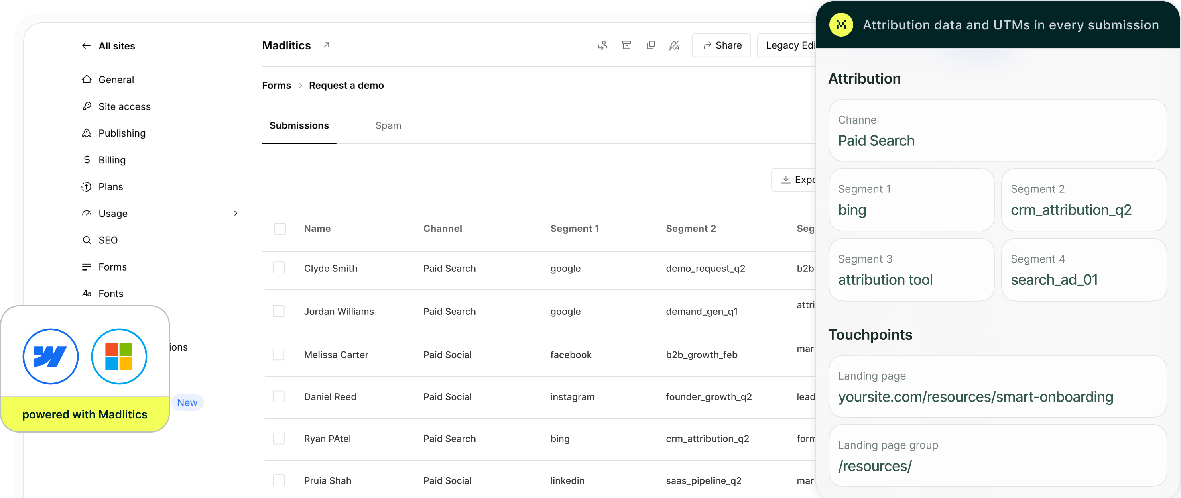This screenshot has width=1181, height=498.
Task: Click the Share button
Action: [721, 45]
